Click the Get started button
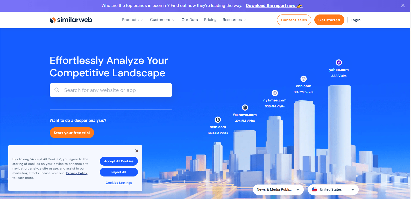 (329, 20)
